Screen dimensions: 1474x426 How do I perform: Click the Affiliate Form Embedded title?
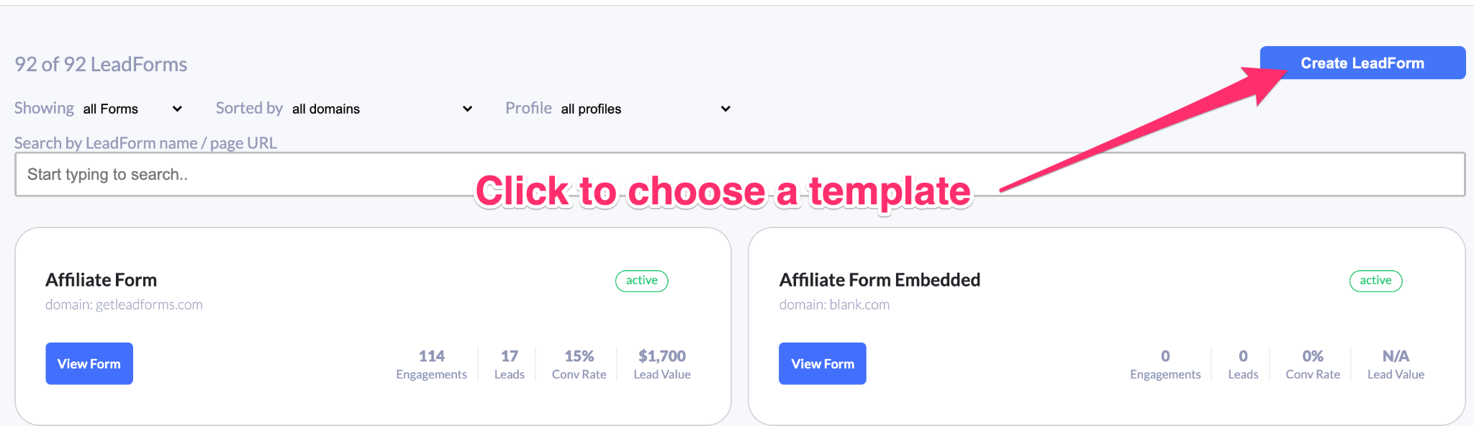(x=880, y=280)
